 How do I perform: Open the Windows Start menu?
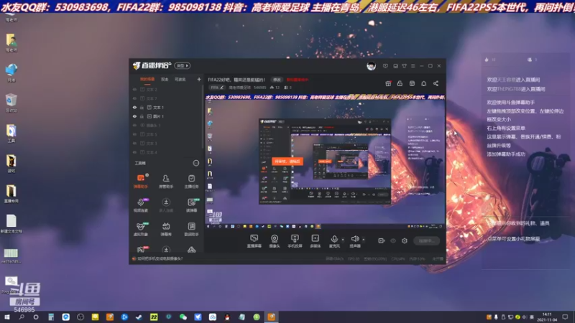pyautogui.click(x=6, y=317)
